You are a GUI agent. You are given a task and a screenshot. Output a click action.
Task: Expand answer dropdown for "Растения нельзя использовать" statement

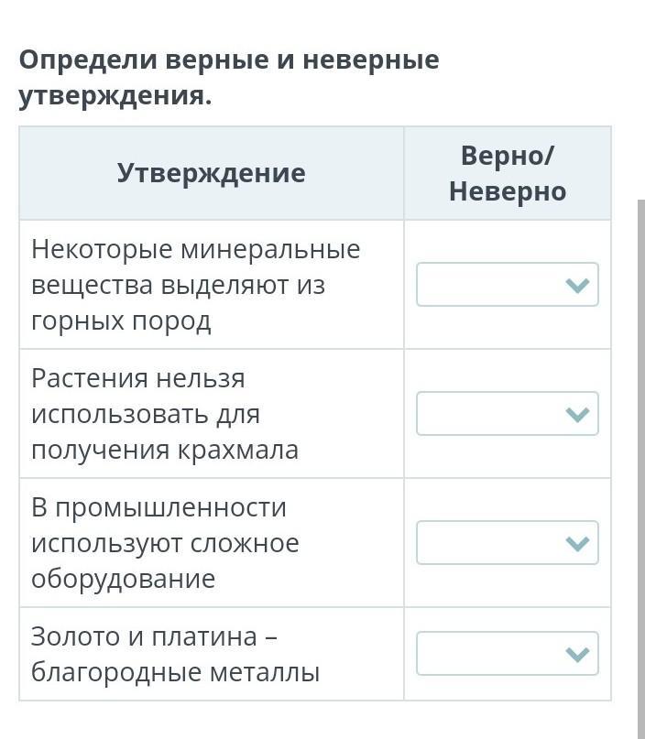(x=507, y=414)
